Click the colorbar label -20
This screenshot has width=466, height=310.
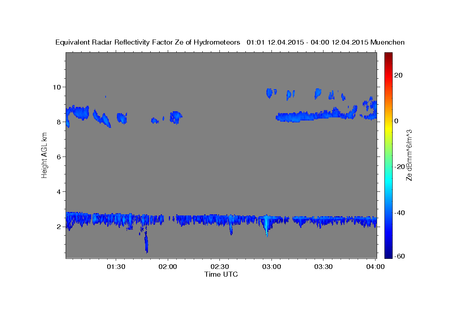click(400, 167)
